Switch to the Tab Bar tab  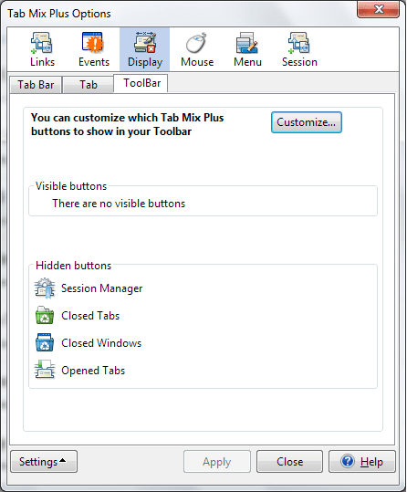pos(36,85)
